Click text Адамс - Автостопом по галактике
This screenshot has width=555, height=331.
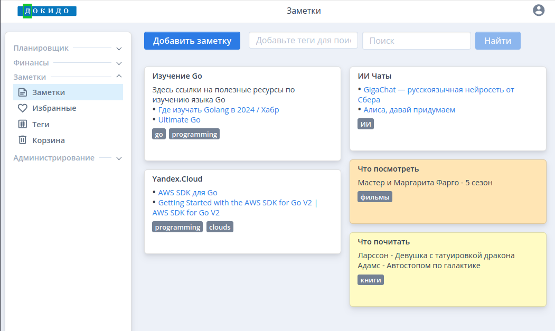(419, 266)
